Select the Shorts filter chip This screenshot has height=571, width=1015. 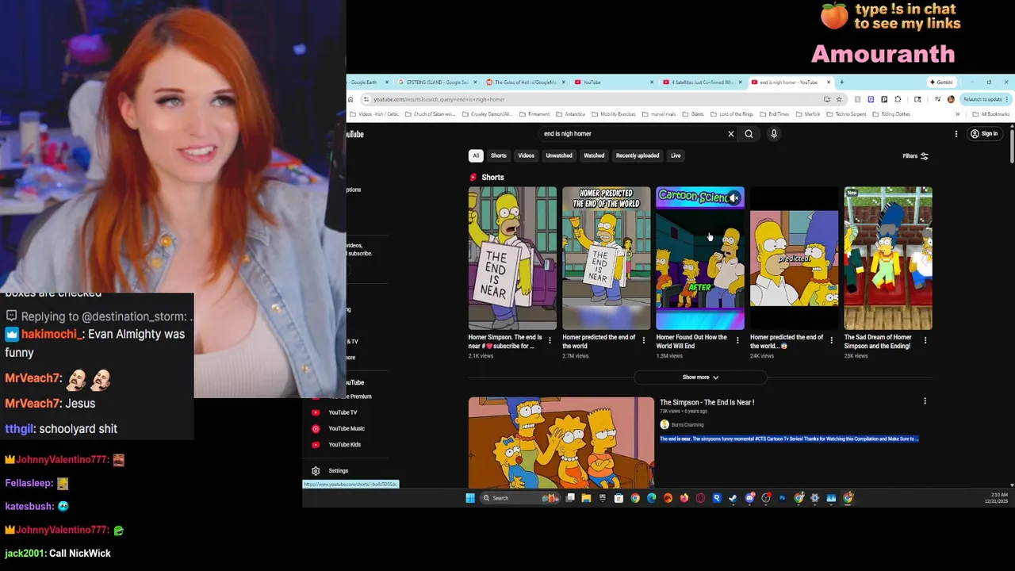click(499, 155)
